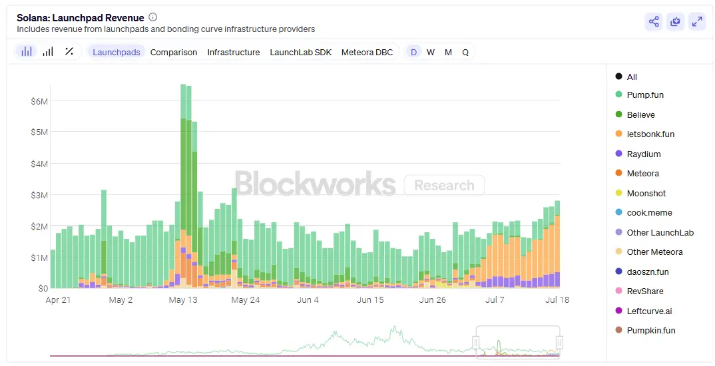Click the $6M y-axis label

coord(39,101)
